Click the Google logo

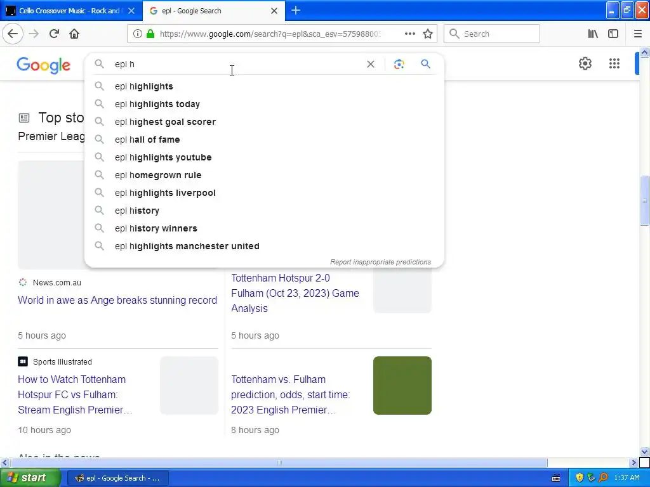44,65
